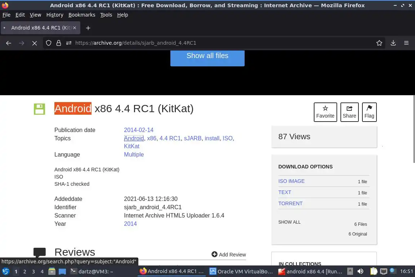
Task: Open tracking protection shield info
Action: point(48,43)
